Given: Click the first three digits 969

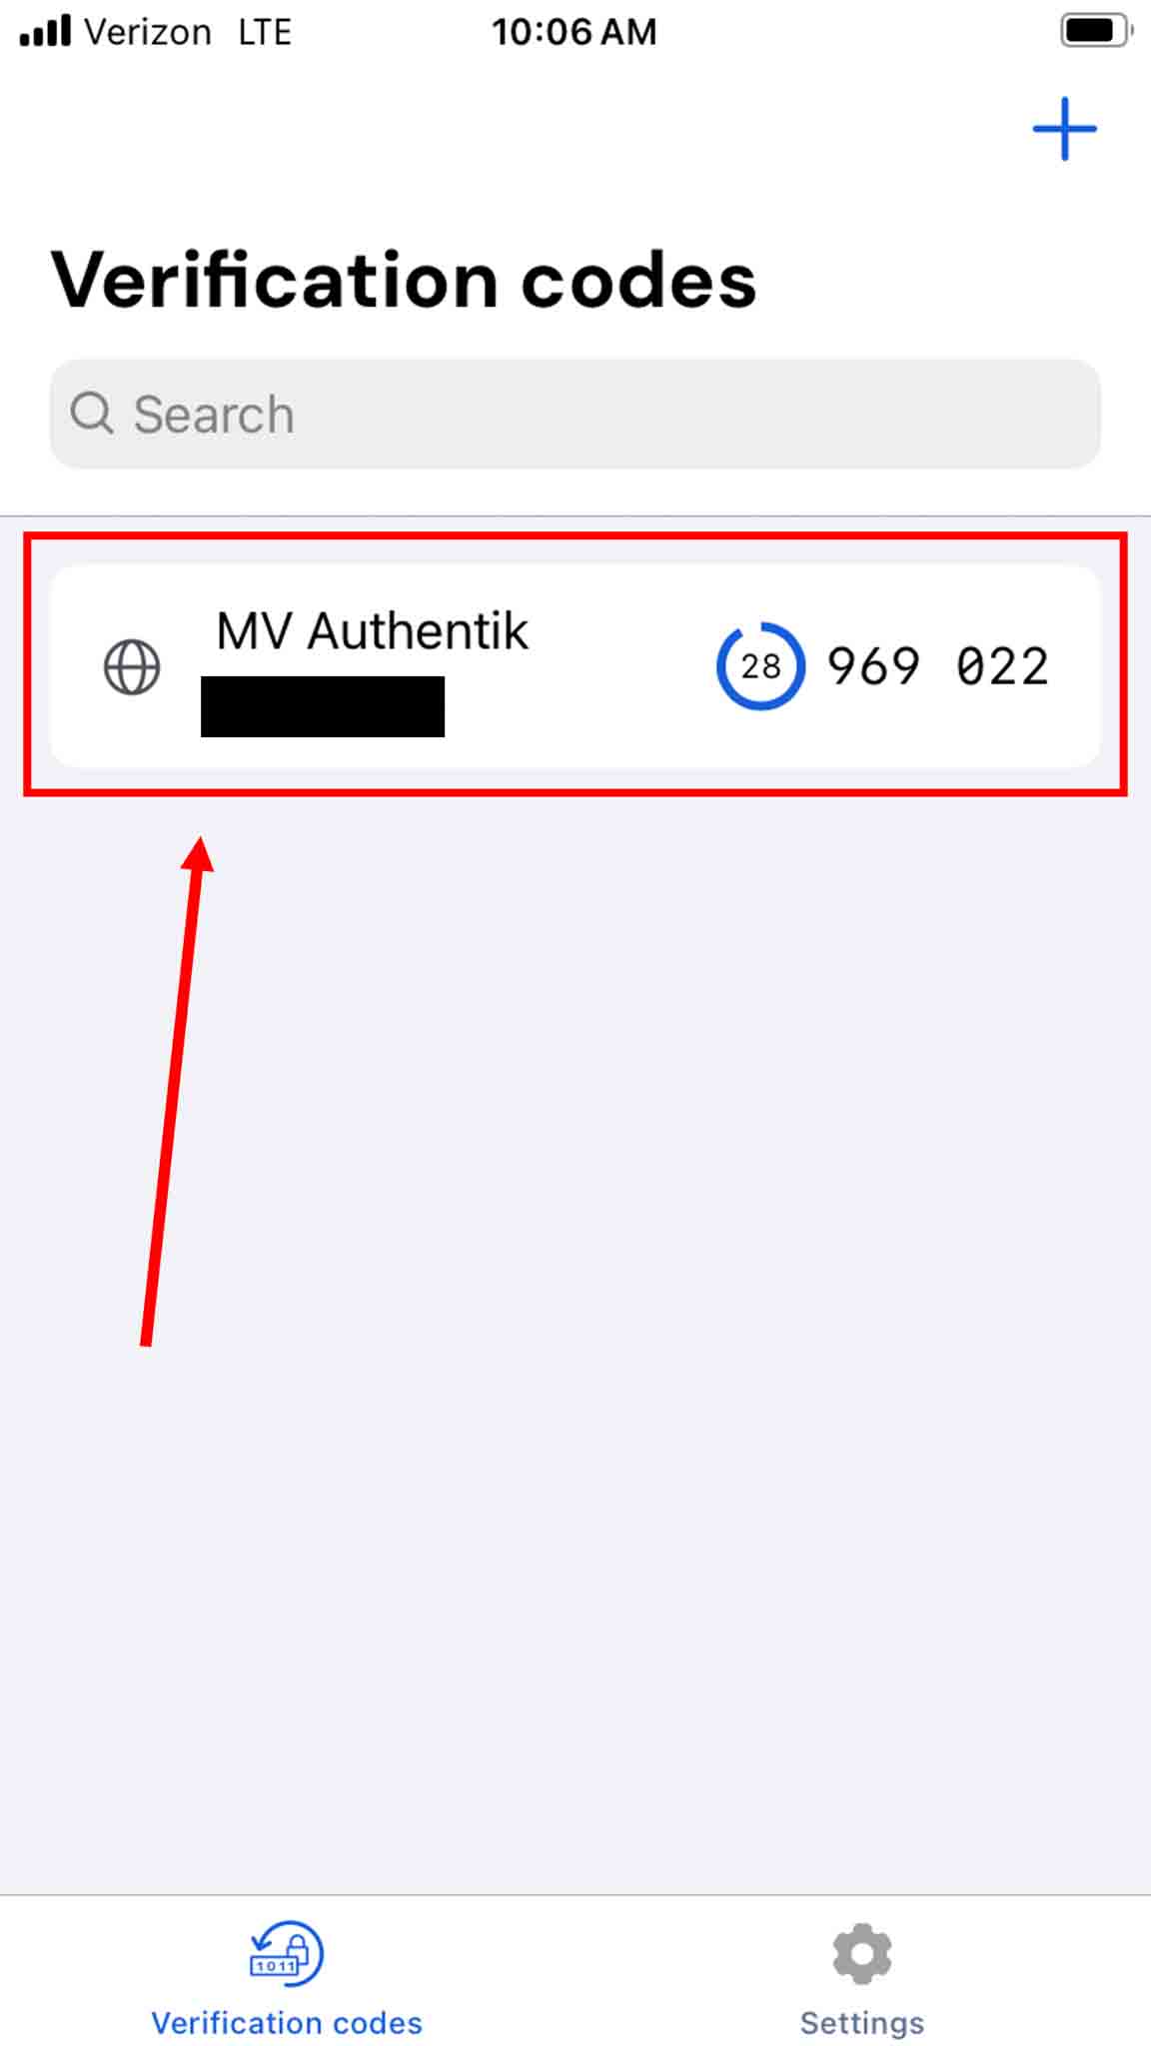Looking at the screenshot, I should 873,666.
